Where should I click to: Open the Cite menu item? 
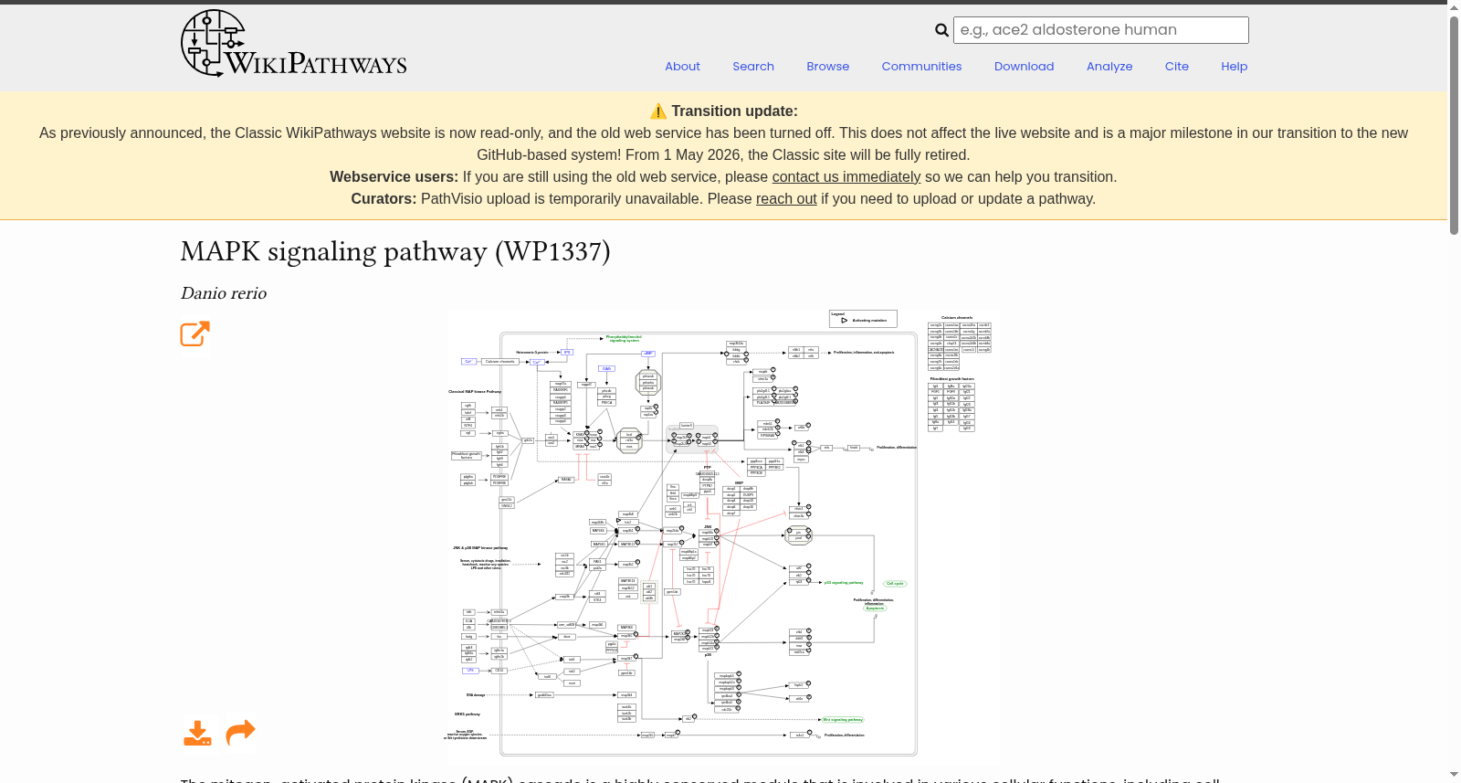[x=1176, y=67]
